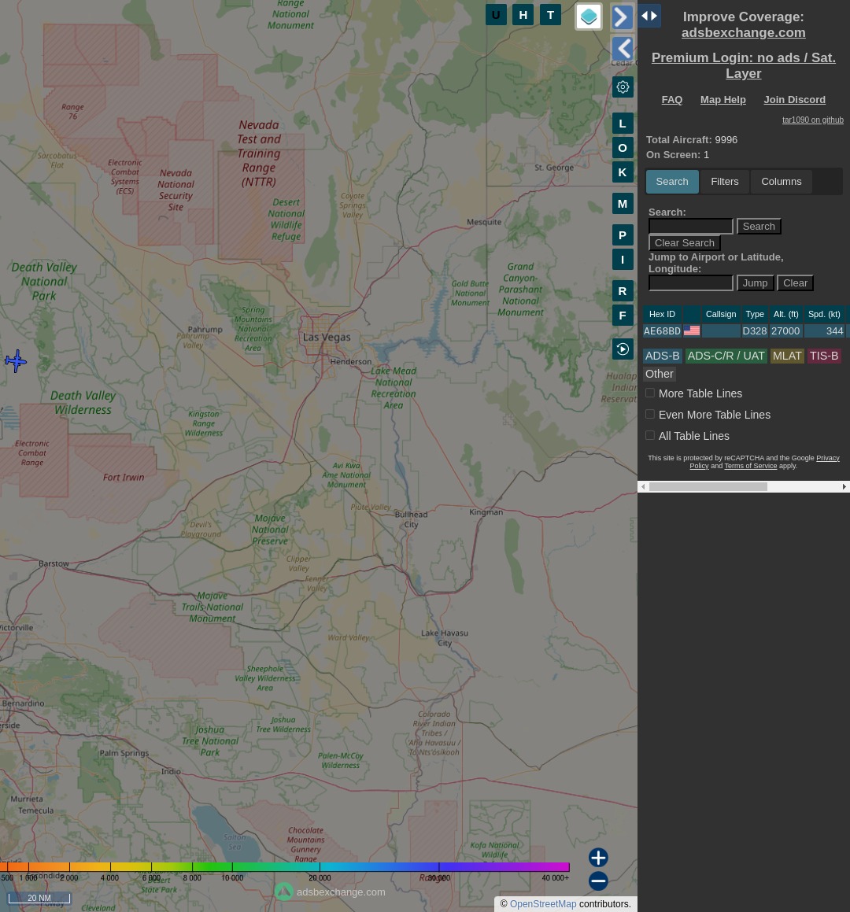The image size is (850, 912).
Task: Click the Clear Search button
Action: (684, 243)
